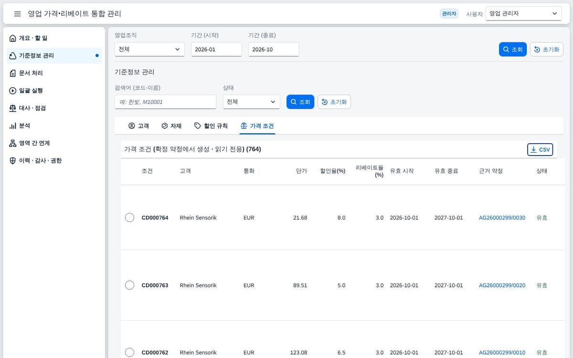
Task: Click the document icon beside 문서 처리
Action: click(x=13, y=73)
